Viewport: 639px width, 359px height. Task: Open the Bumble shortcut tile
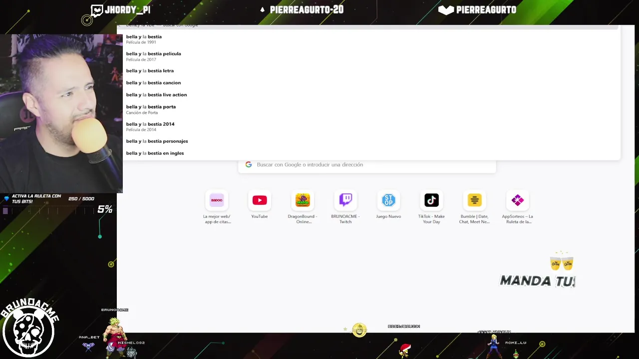[474, 200]
